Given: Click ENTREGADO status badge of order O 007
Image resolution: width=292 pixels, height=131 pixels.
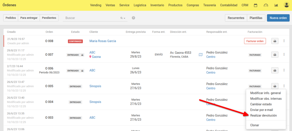Looking at the screenshot, I should [75, 55].
